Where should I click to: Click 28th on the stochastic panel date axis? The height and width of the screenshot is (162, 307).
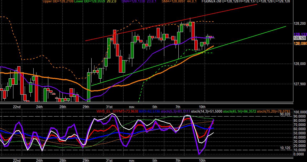tap(63, 160)
